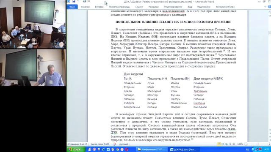Select the Разметка страницы tab
Screen dimensions: 271x152
[x=119, y=7]
